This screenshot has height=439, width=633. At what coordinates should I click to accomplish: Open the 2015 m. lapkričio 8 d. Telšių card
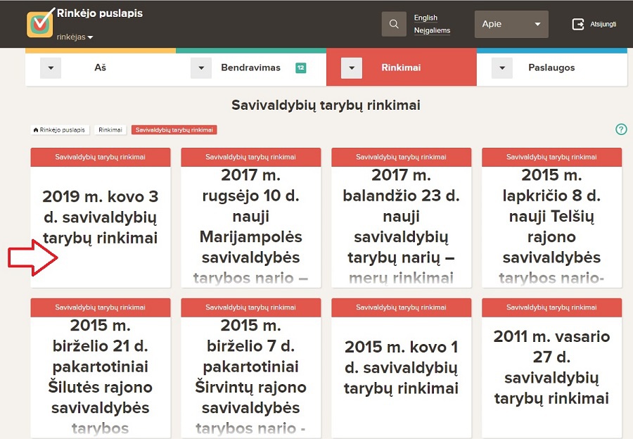pos(552,217)
